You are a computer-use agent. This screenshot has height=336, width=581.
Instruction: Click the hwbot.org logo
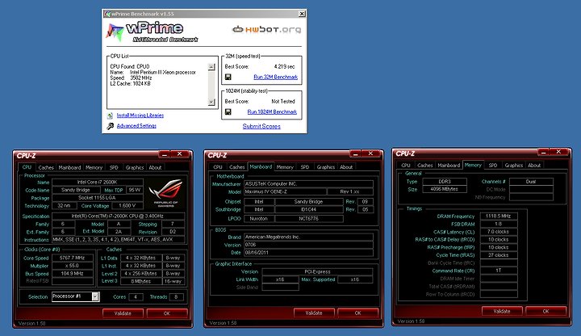point(266,29)
